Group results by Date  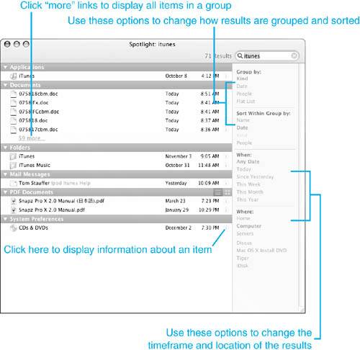tap(242, 86)
